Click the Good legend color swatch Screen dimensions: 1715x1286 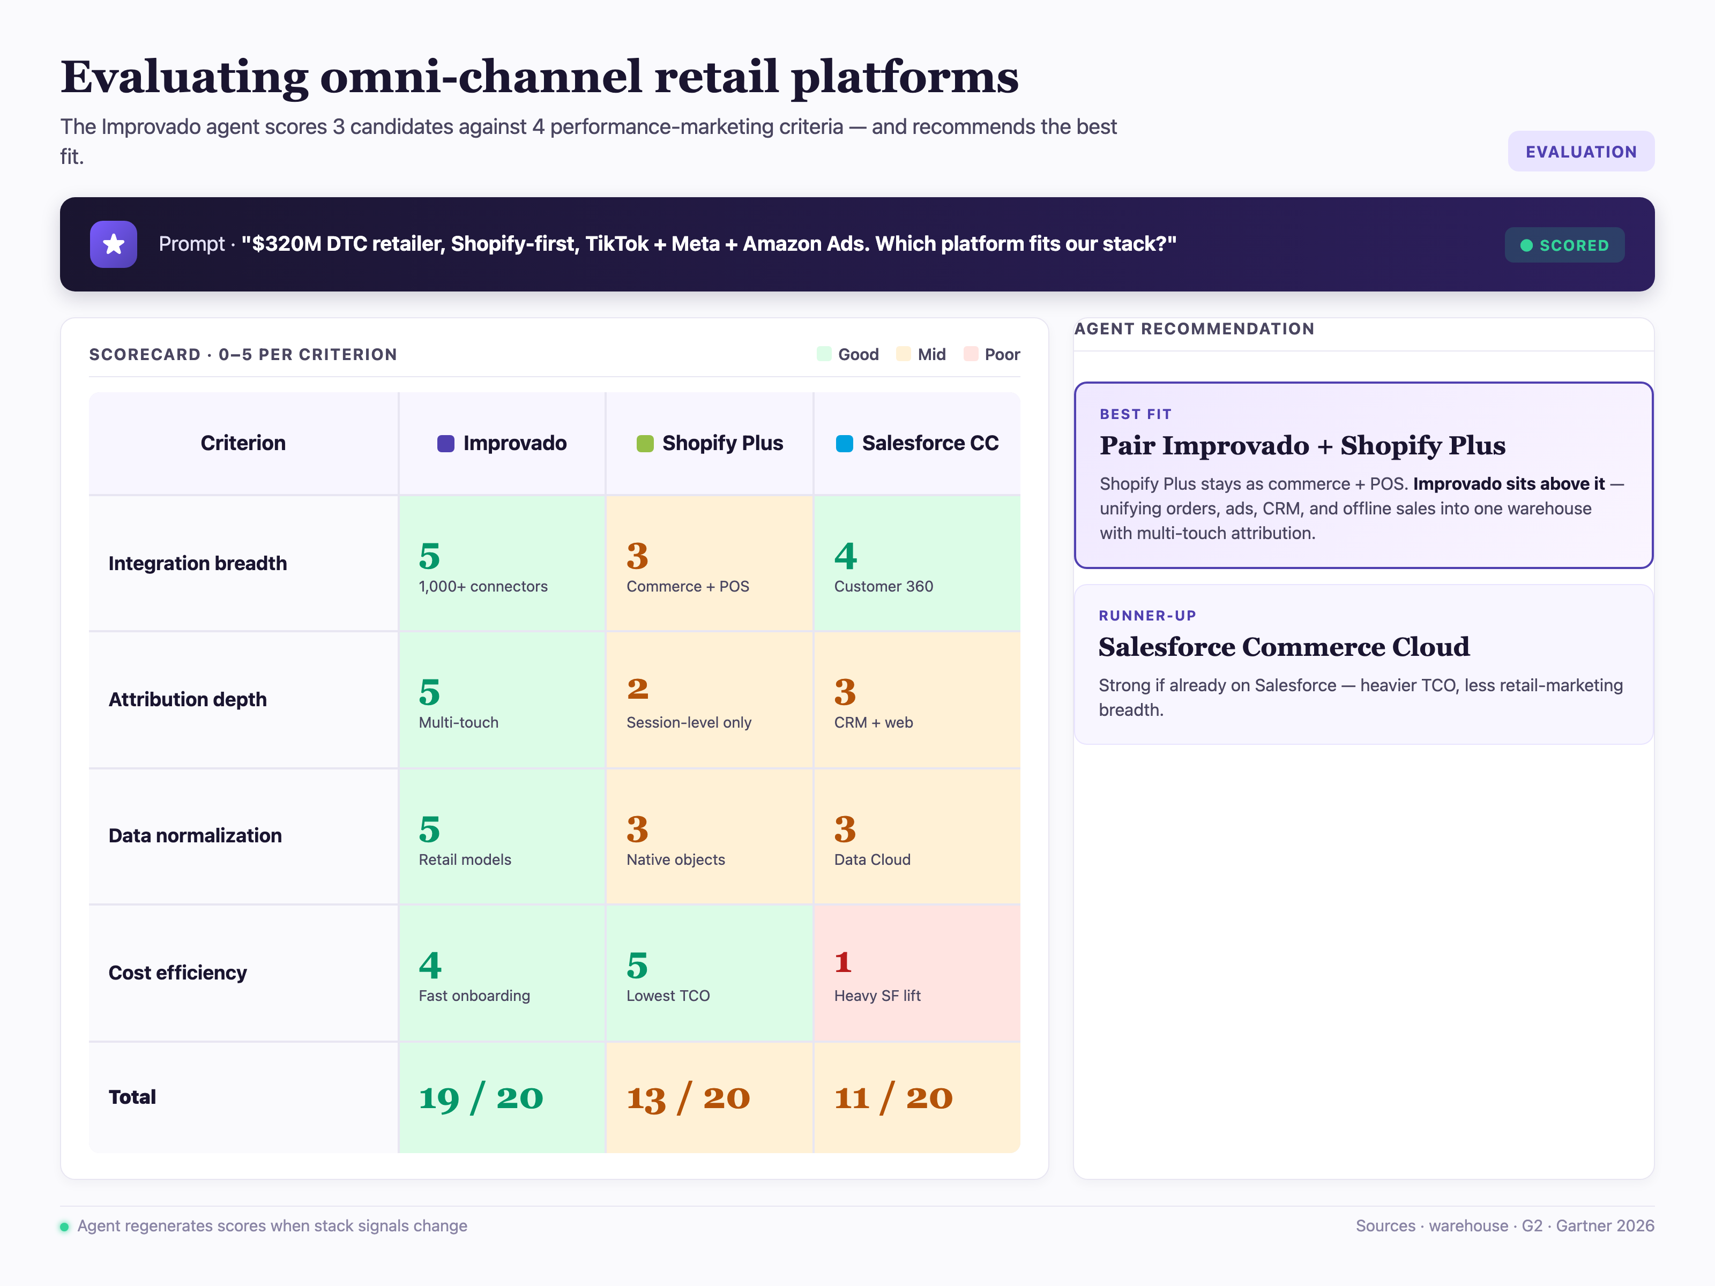824,354
